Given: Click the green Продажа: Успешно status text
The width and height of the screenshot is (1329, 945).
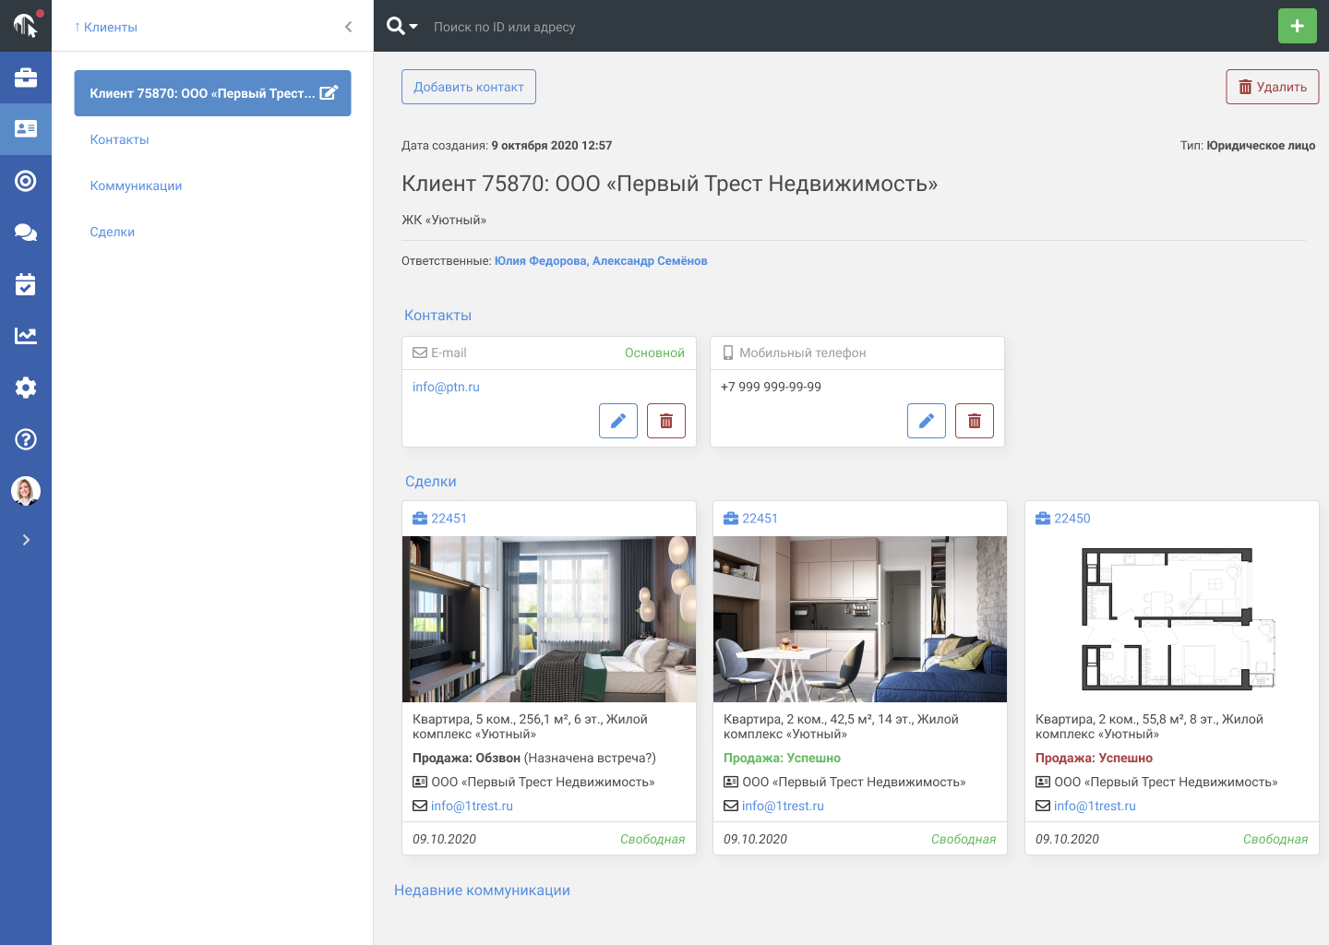Looking at the screenshot, I should coord(782,758).
